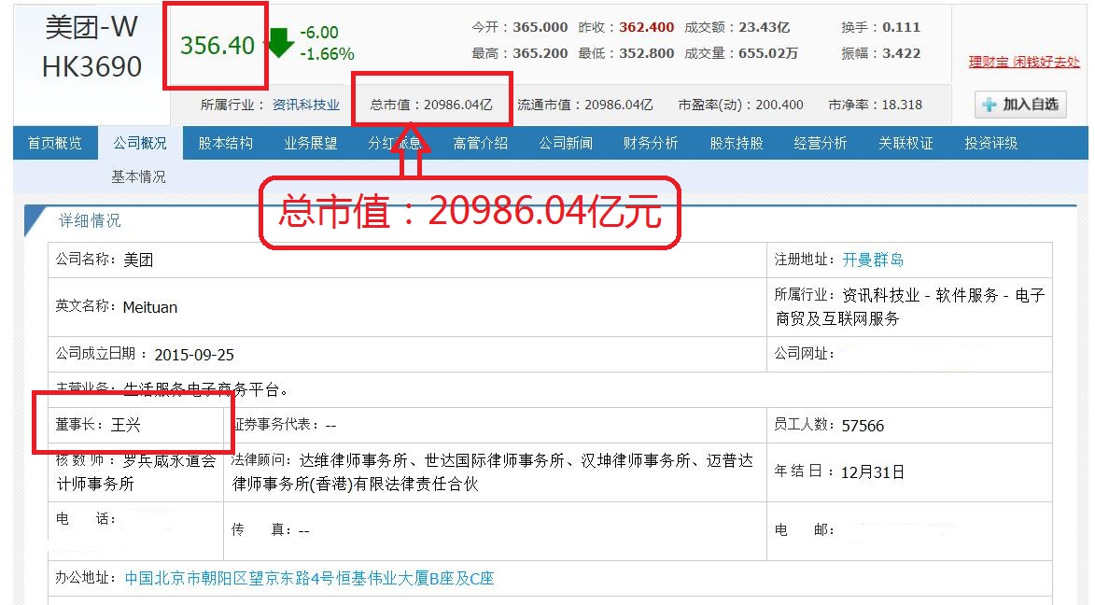This screenshot has height=605, width=1095.
Task: Click the 总市值：20986.04亿 field in the header
Action: (431, 105)
